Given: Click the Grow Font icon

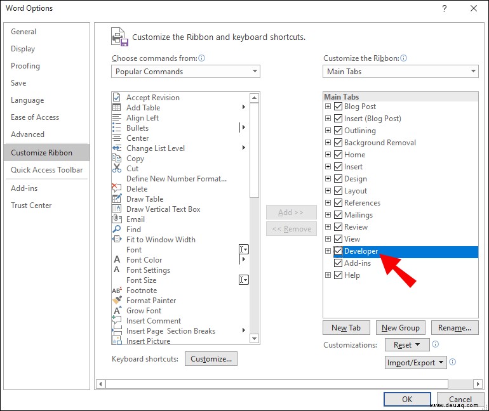Looking at the screenshot, I should (x=117, y=310).
